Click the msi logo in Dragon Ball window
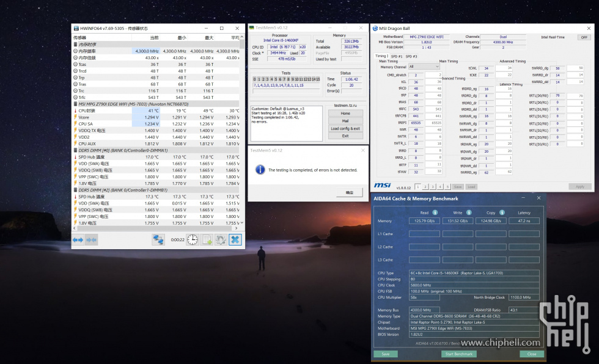 click(383, 186)
